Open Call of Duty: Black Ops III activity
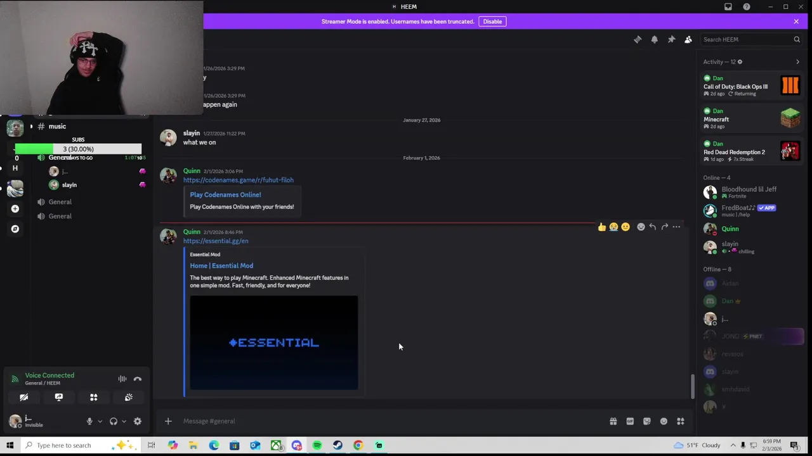 [x=752, y=85]
